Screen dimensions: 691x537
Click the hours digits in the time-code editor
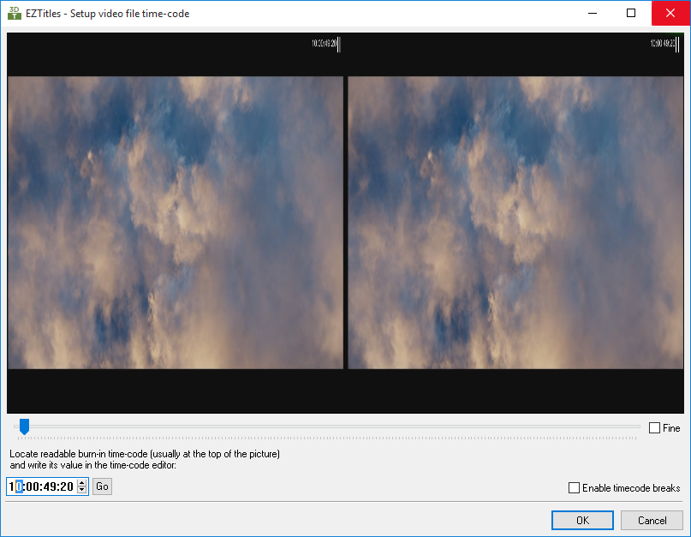(15, 486)
